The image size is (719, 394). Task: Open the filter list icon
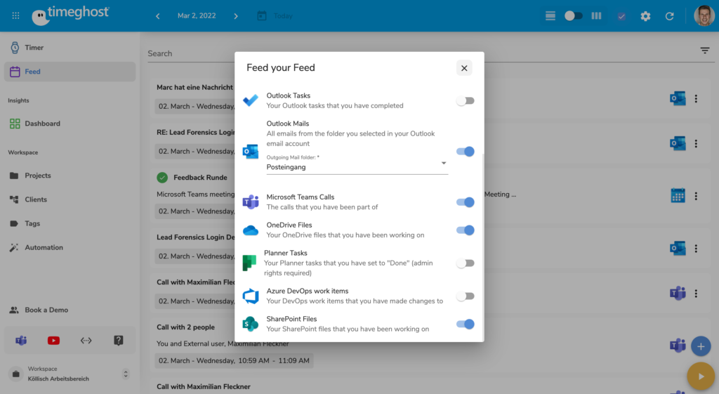pos(704,51)
